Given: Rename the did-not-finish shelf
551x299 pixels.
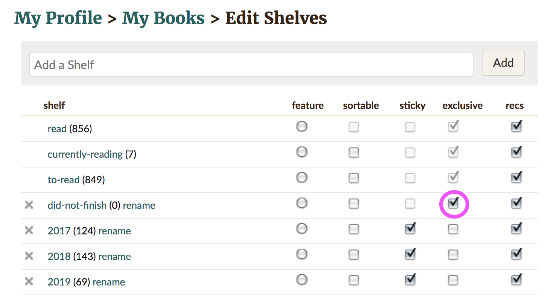Looking at the screenshot, I should point(139,205).
